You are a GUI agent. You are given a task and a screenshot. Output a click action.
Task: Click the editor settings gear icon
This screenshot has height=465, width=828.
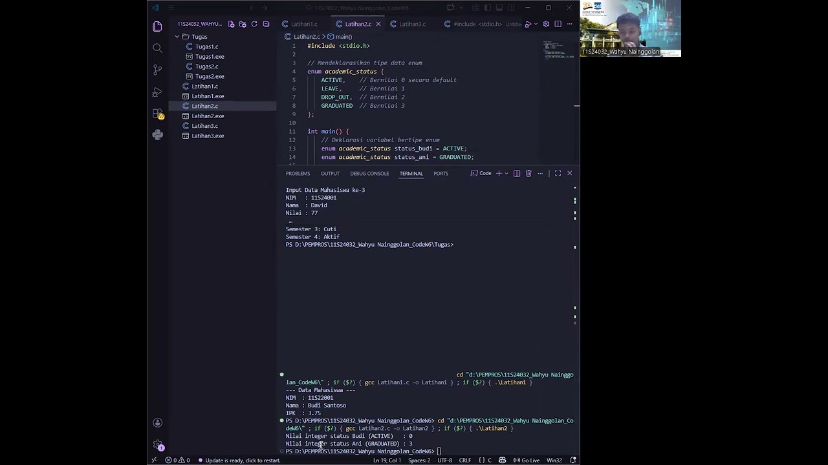click(x=546, y=24)
